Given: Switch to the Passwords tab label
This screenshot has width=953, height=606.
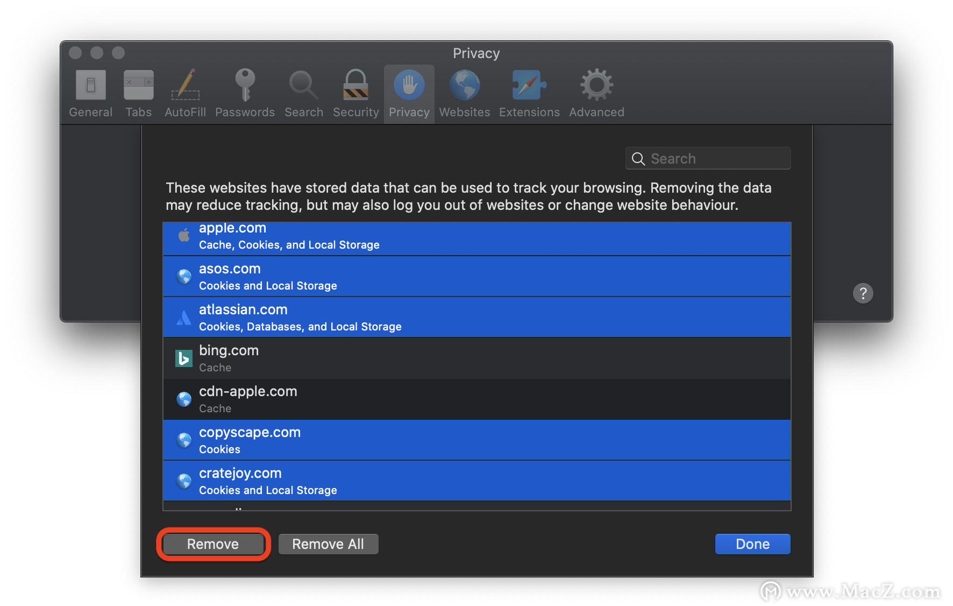Looking at the screenshot, I should point(245,112).
